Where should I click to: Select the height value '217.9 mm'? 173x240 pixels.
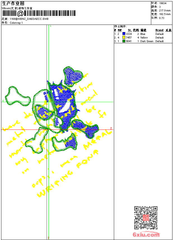pos(165,11)
